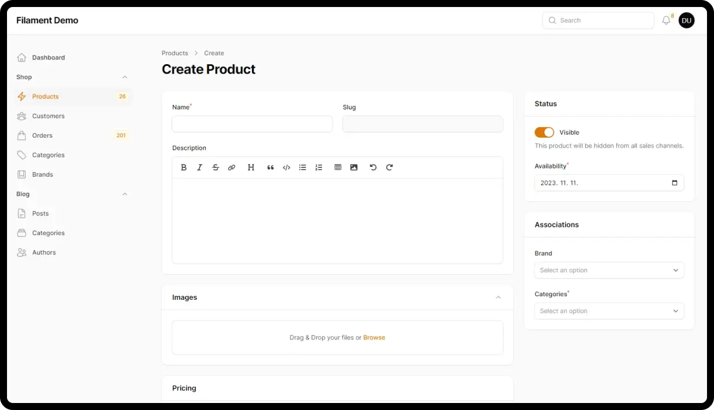
Task: Focus the top Search box
Action: coord(598,20)
